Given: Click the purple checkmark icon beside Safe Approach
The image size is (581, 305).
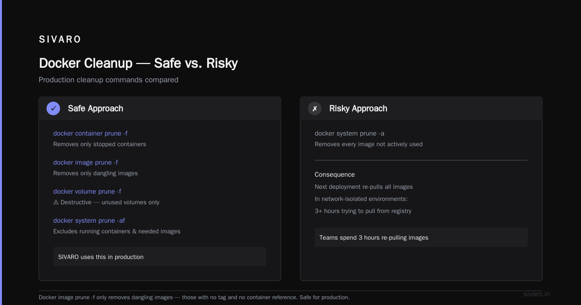Looking at the screenshot, I should [53, 108].
